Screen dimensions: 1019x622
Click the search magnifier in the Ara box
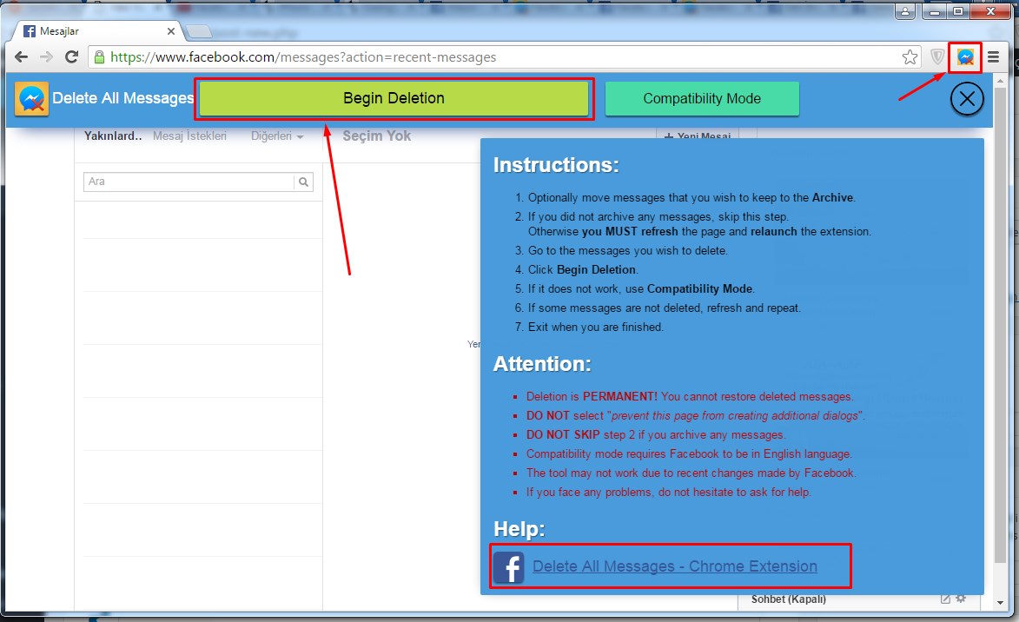tap(303, 182)
